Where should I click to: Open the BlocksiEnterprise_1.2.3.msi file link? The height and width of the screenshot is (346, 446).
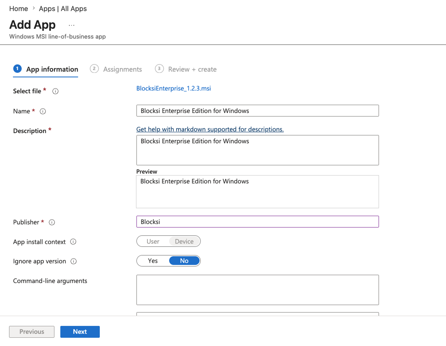coord(174,88)
